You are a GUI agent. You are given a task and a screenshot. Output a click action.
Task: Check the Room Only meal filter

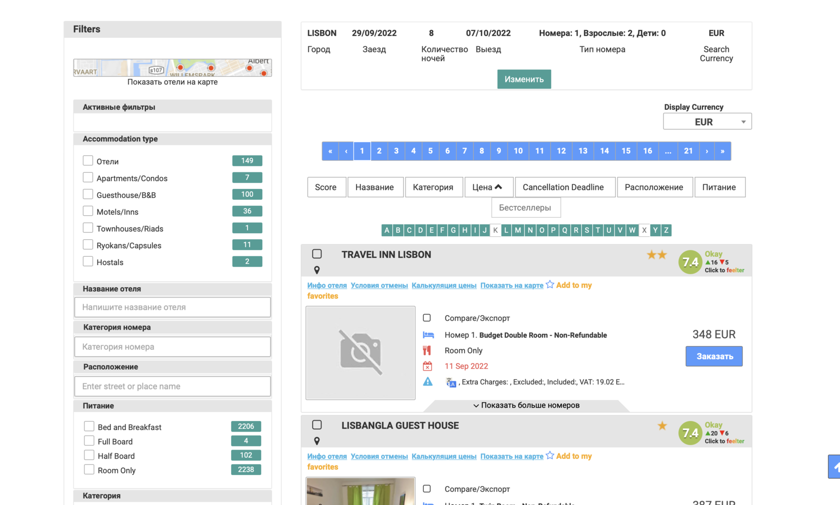(x=89, y=470)
